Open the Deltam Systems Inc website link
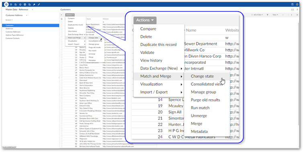The image size is (303, 152). click(x=114, y=76)
